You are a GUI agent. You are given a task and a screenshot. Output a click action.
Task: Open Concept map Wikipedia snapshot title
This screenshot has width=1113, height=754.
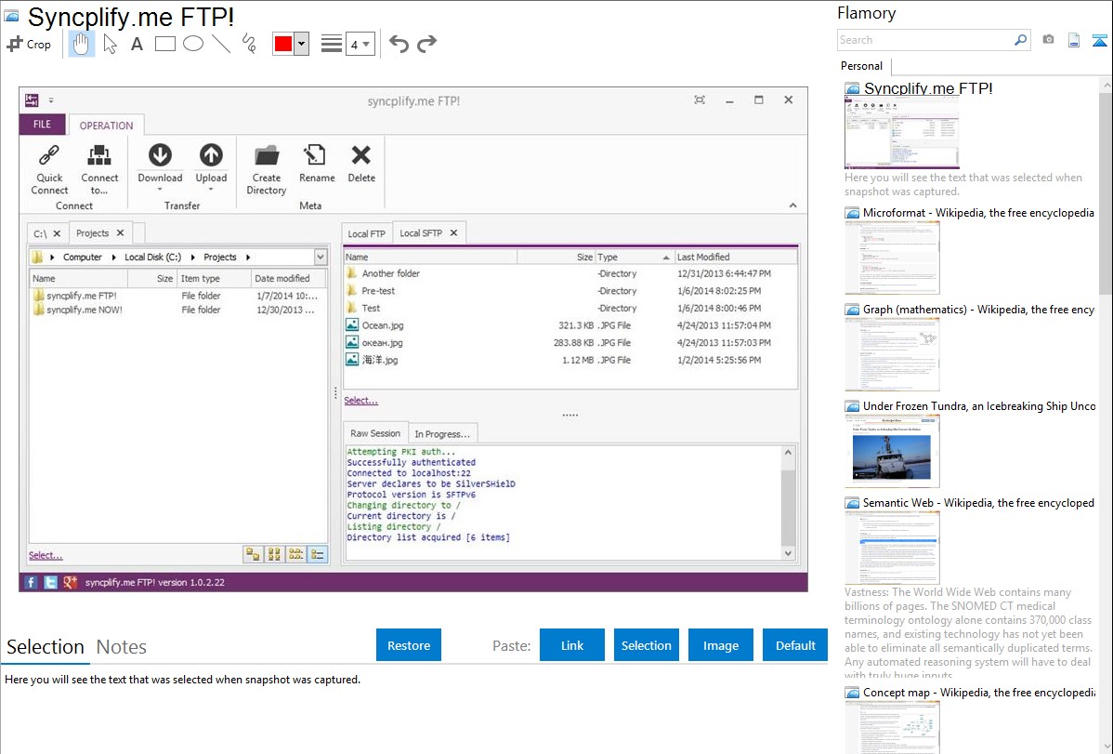(978, 692)
